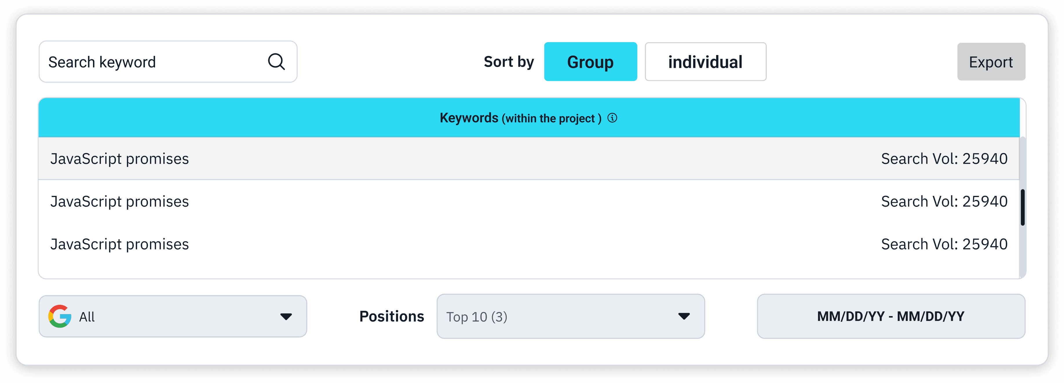
Task: Click Search Vol: 25940 in last row
Action: [x=944, y=244]
